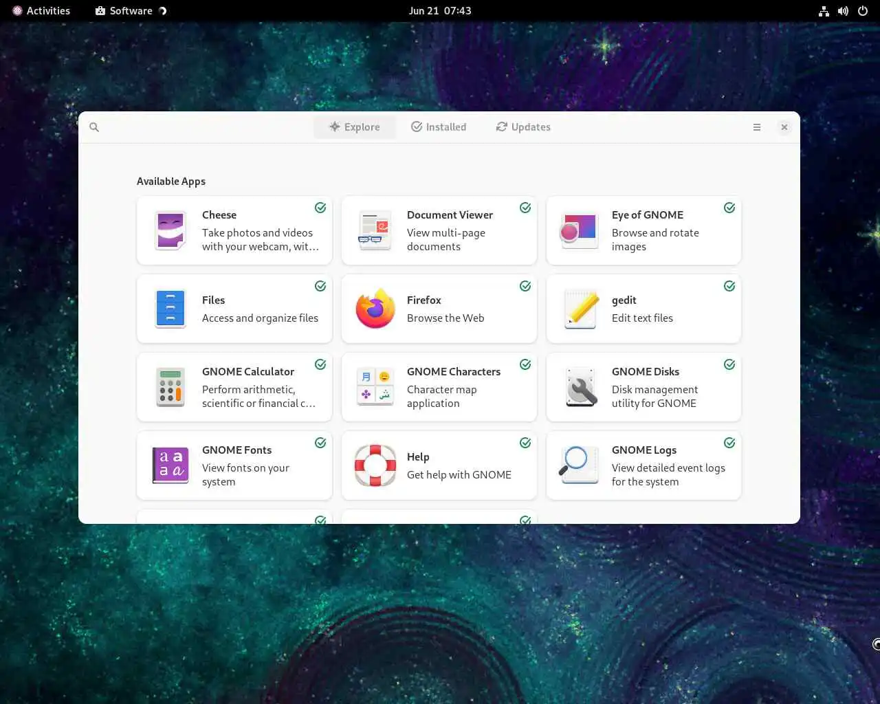
Task: Open the clock and calendar at Jun 21 07:43
Action: (x=440, y=10)
